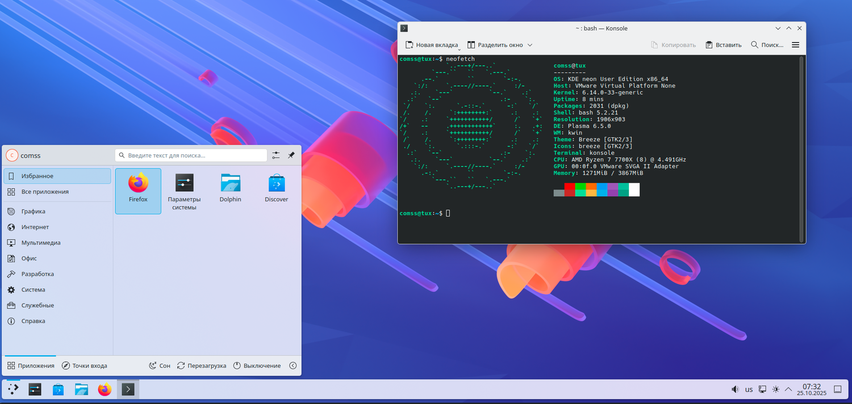Click Поиск (Search) in Konsole toolbar

pyautogui.click(x=767, y=45)
